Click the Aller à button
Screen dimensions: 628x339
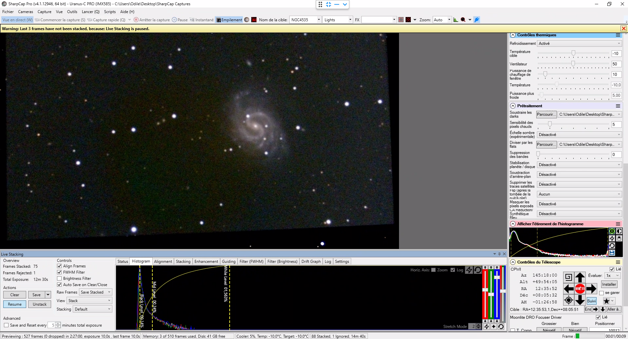613,310
